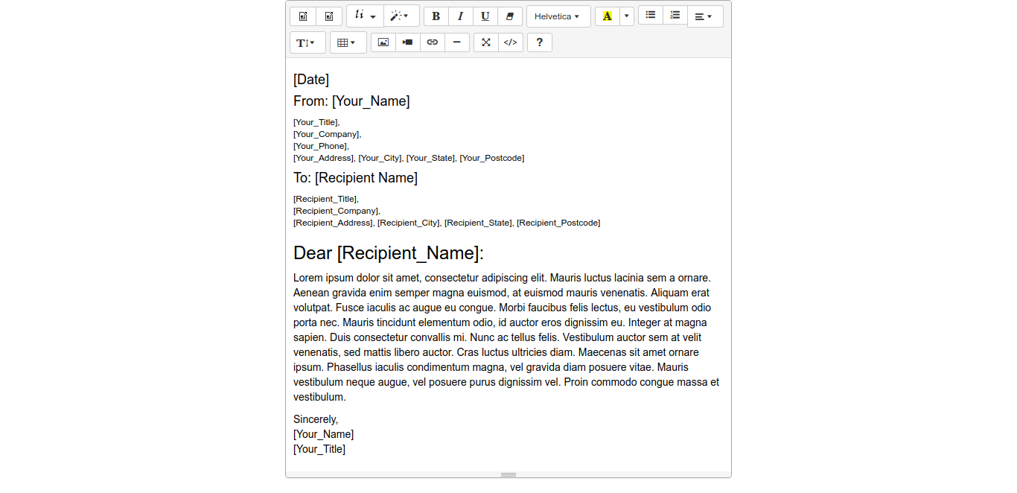This screenshot has width=1017, height=493.
Task: Toggle underline formatting
Action: (x=485, y=16)
